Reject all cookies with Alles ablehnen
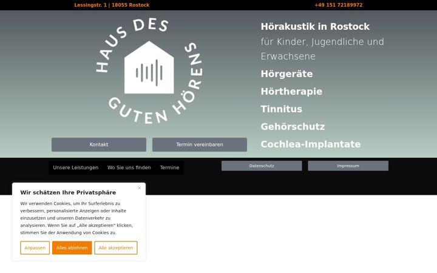Image resolution: width=437 pixels, height=273 pixels. (x=72, y=248)
